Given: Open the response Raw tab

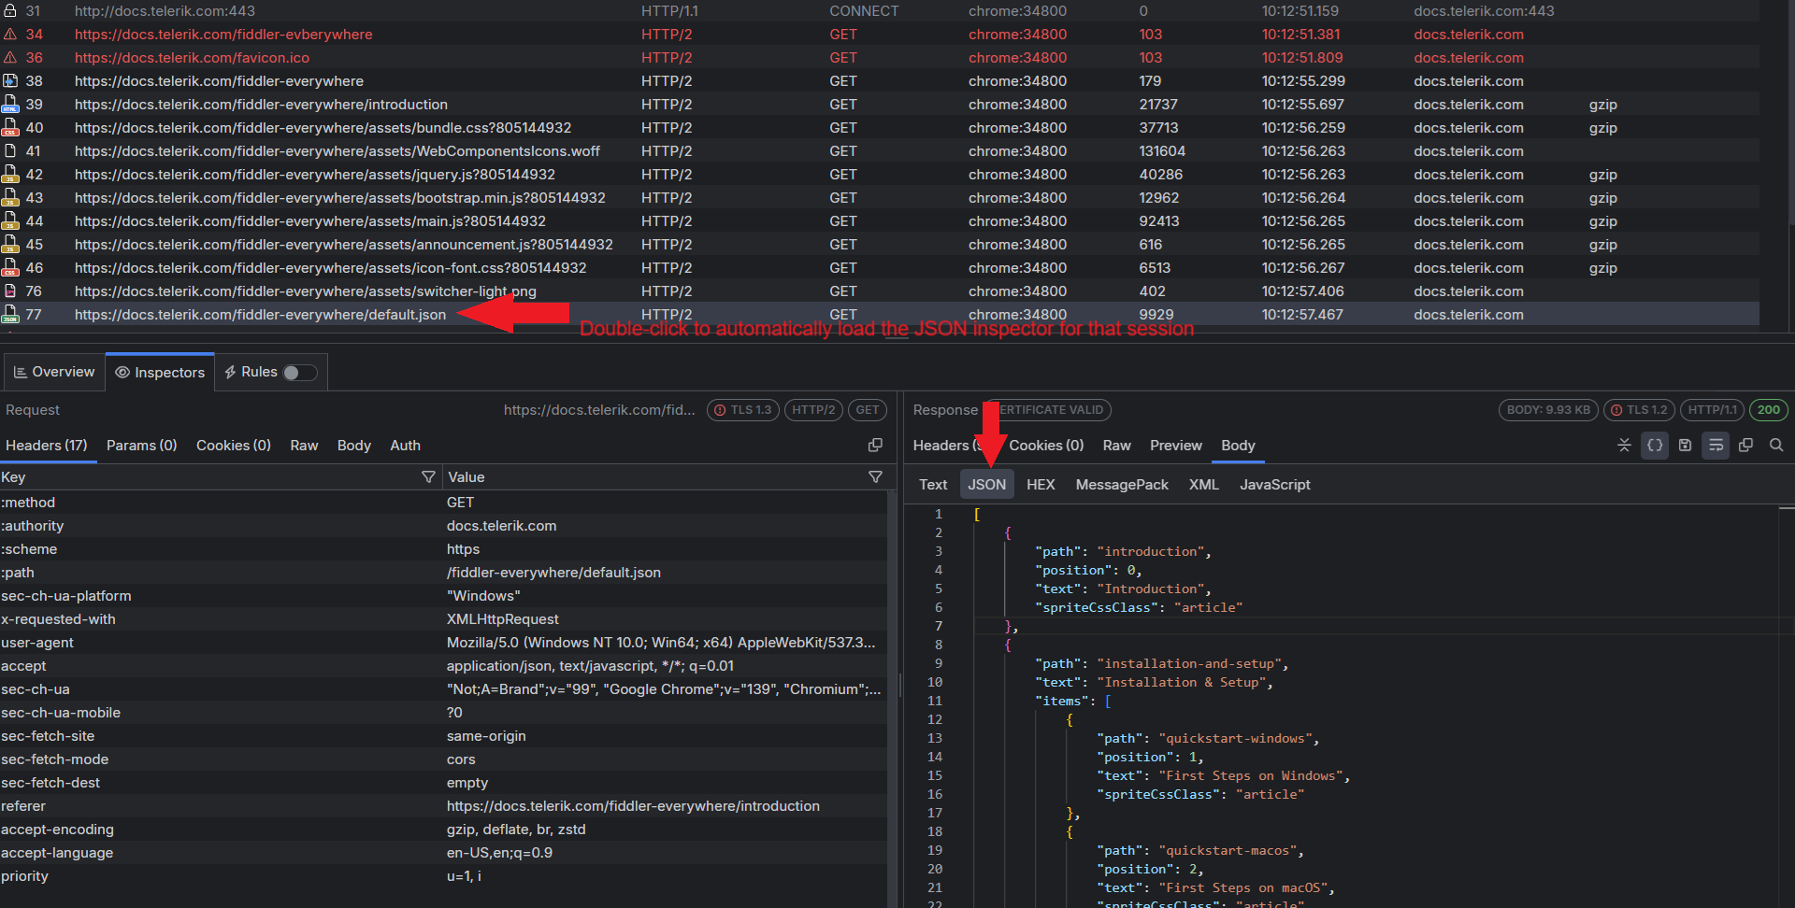Looking at the screenshot, I should 1117,446.
